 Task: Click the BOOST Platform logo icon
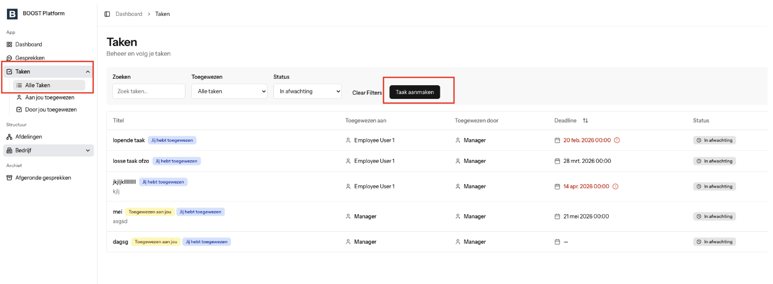tap(12, 14)
